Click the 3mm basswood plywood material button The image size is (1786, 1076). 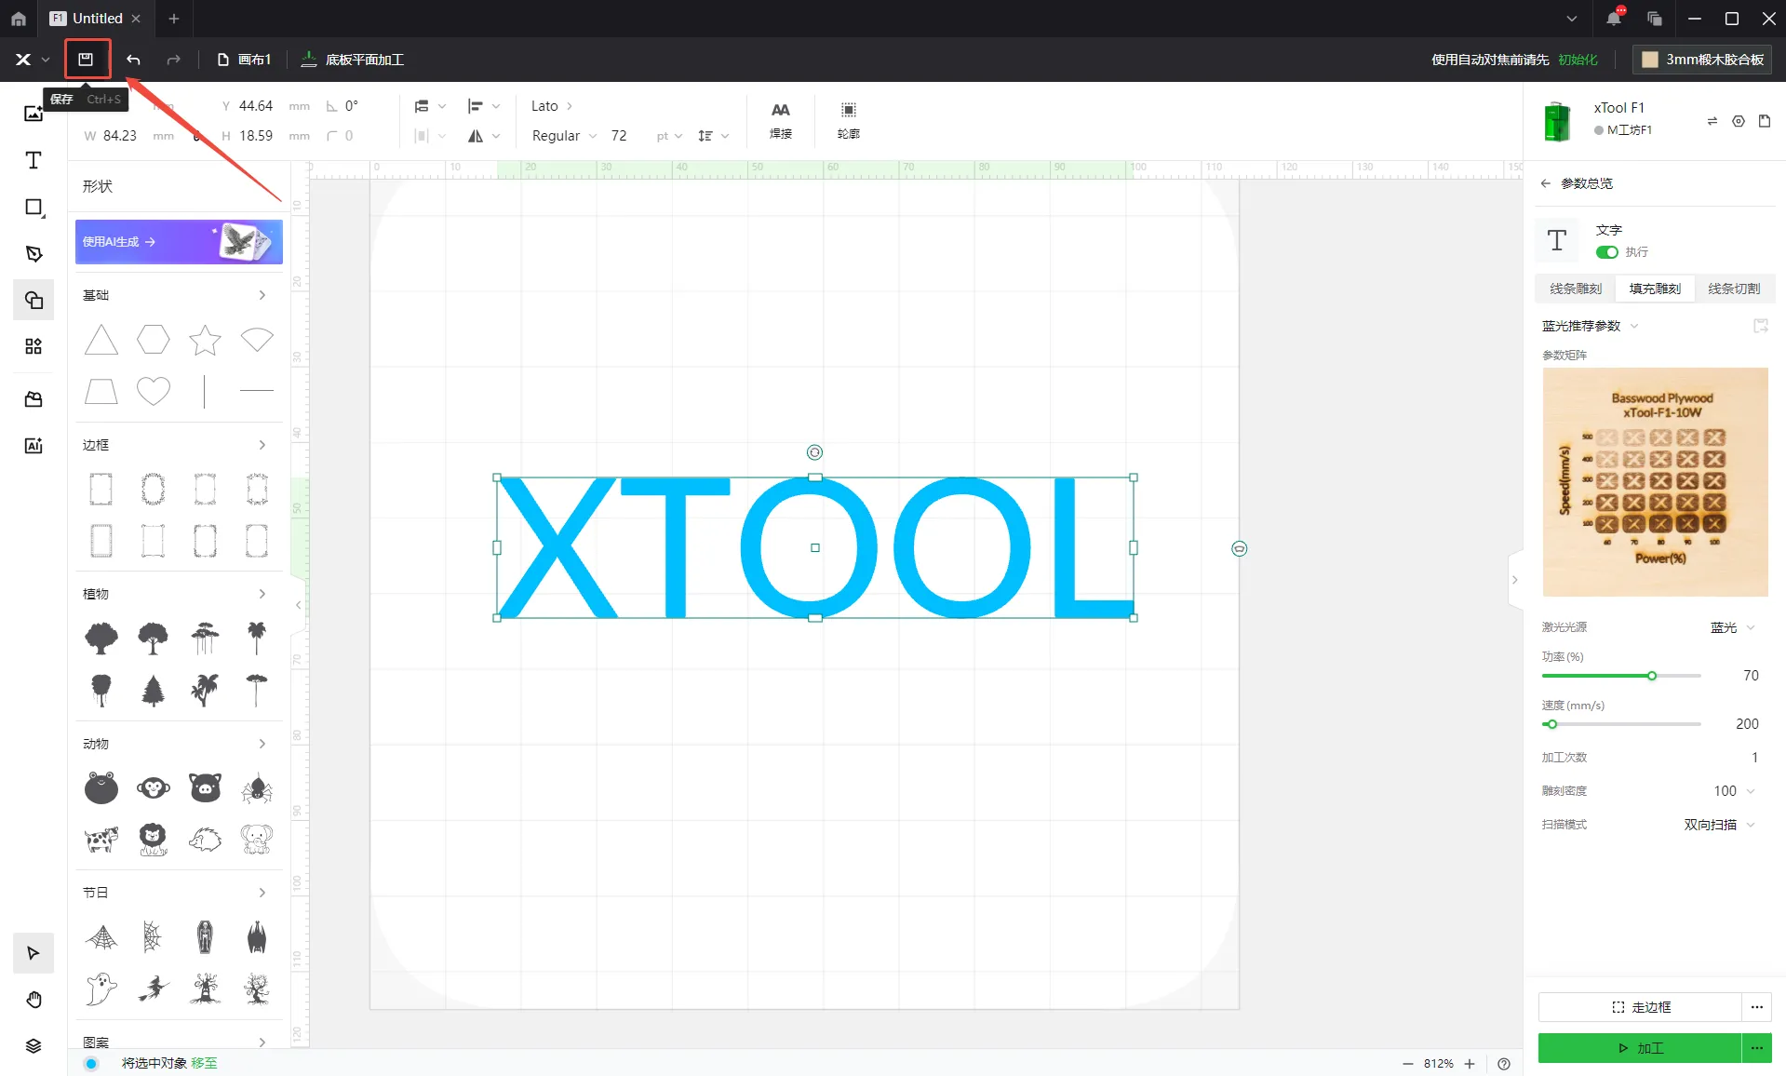(x=1702, y=60)
